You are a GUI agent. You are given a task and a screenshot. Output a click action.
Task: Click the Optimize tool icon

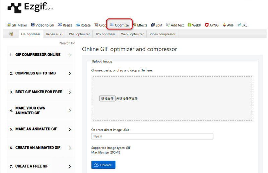click(x=112, y=25)
